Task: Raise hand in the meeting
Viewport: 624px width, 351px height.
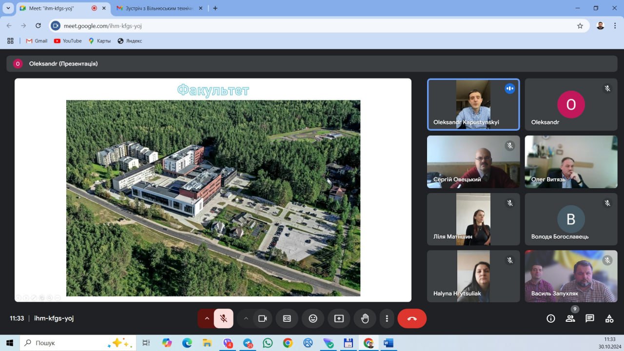Action: tap(365, 318)
